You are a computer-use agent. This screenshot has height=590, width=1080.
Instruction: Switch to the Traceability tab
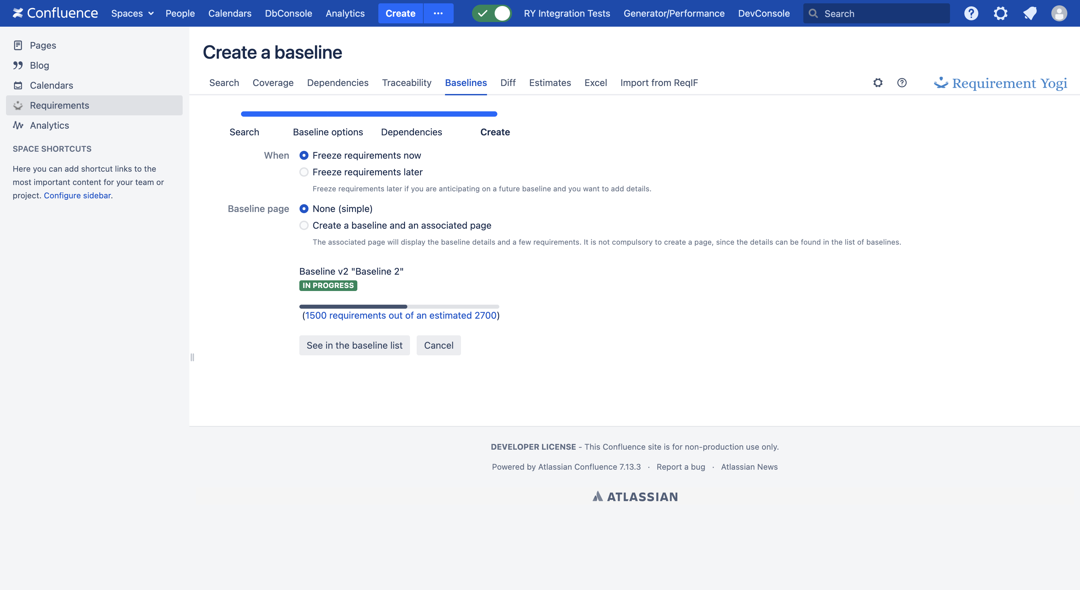406,83
